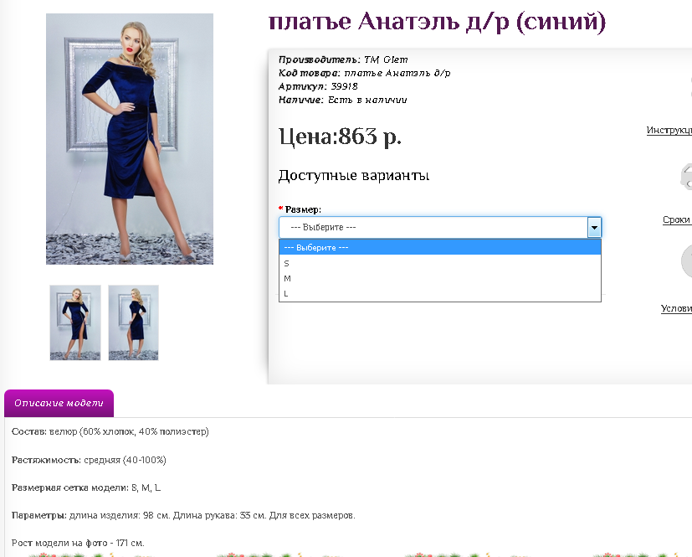Click the price 'Цена:863 р.'
This screenshot has height=557, width=692.
pyautogui.click(x=340, y=137)
